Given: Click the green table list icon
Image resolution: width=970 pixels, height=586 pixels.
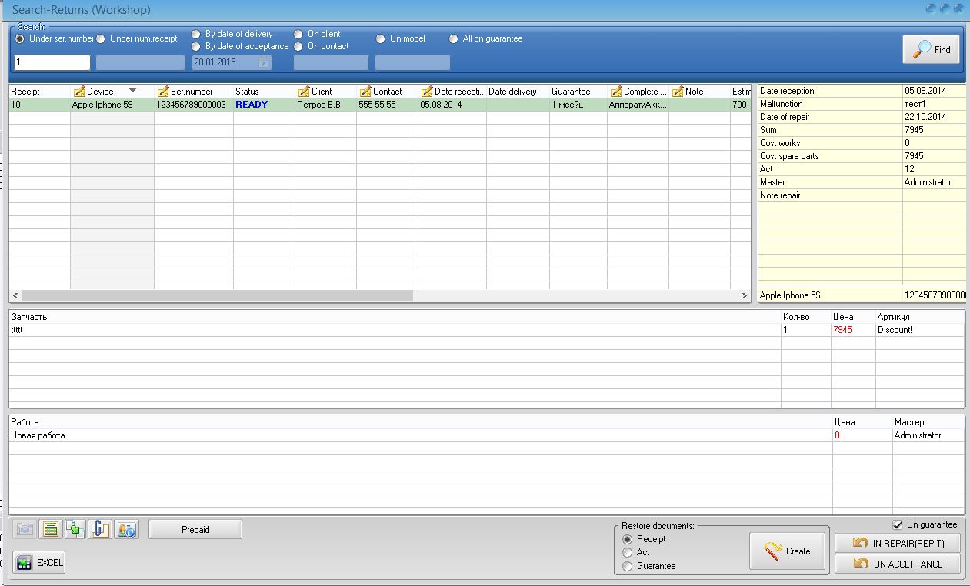Looking at the screenshot, I should pos(51,529).
